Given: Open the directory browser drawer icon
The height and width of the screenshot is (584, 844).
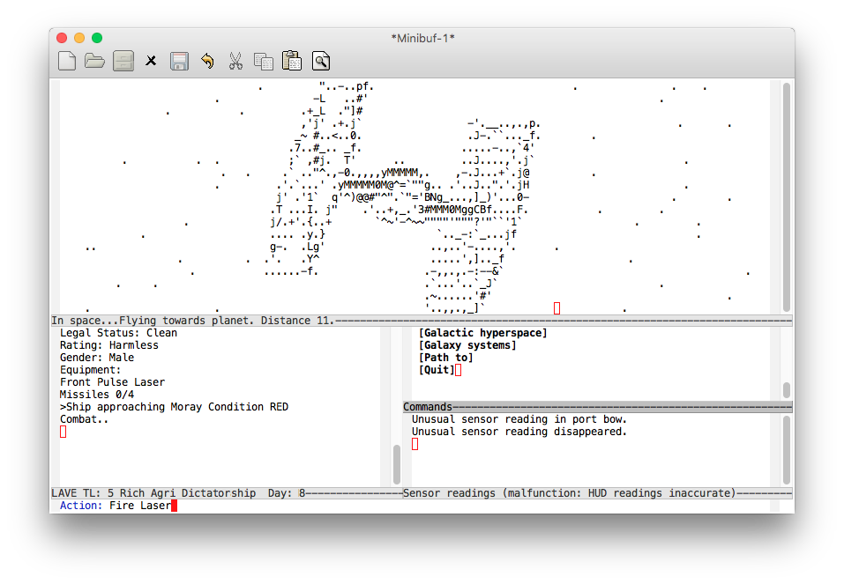Looking at the screenshot, I should click(x=123, y=62).
